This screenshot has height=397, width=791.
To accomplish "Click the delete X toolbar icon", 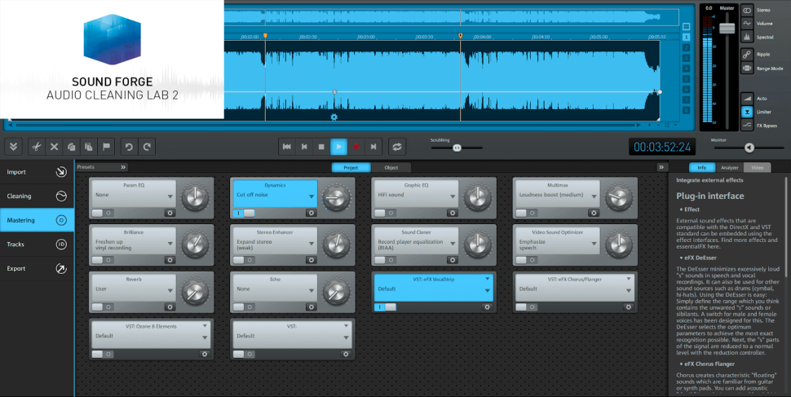I will click(54, 147).
